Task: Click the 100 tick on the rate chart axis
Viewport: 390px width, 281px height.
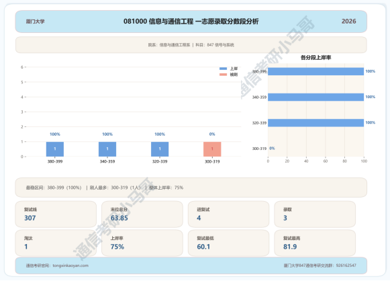Action: pos(364,161)
